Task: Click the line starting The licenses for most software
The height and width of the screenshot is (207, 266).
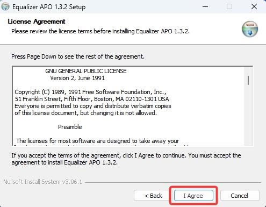Action: [x=98, y=141]
